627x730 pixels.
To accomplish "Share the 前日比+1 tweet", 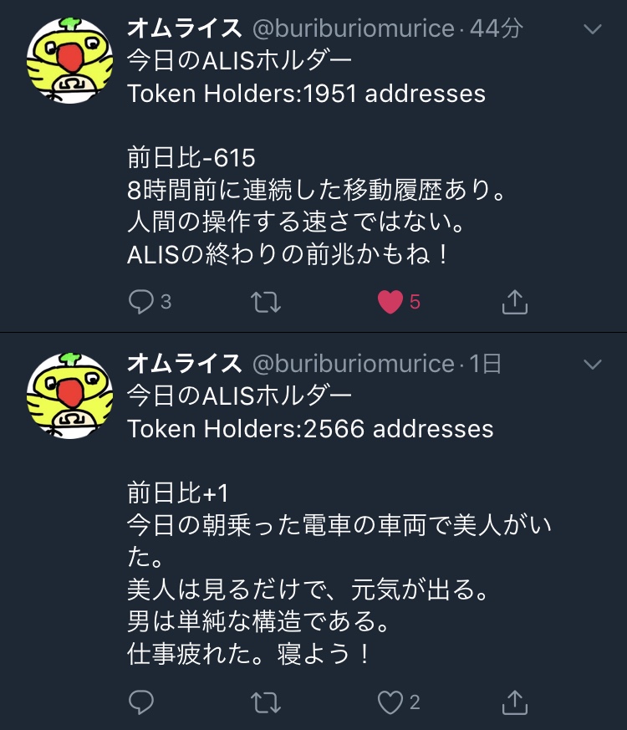I will tap(515, 702).
